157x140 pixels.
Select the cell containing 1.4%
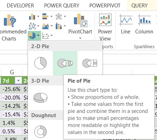(12, 123)
